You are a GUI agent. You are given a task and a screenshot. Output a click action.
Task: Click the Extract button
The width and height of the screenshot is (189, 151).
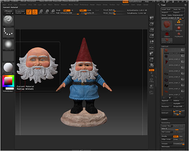[x=167, y=113]
